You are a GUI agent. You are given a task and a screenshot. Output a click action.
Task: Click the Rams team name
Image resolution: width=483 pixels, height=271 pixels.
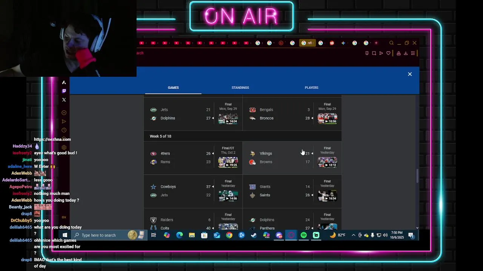point(165,162)
